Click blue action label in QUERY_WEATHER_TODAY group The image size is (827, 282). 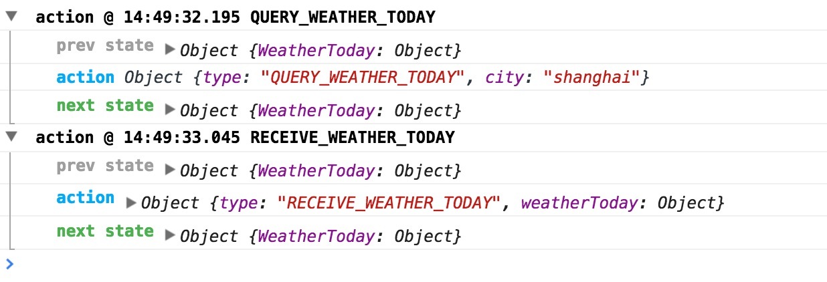86,77
